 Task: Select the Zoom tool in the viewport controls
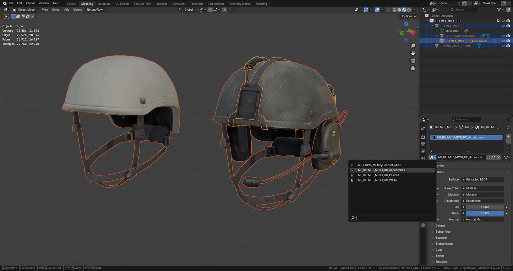(x=413, y=45)
